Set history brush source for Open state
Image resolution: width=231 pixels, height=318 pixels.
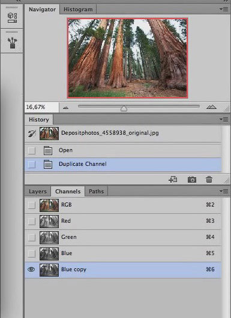pos(31,151)
